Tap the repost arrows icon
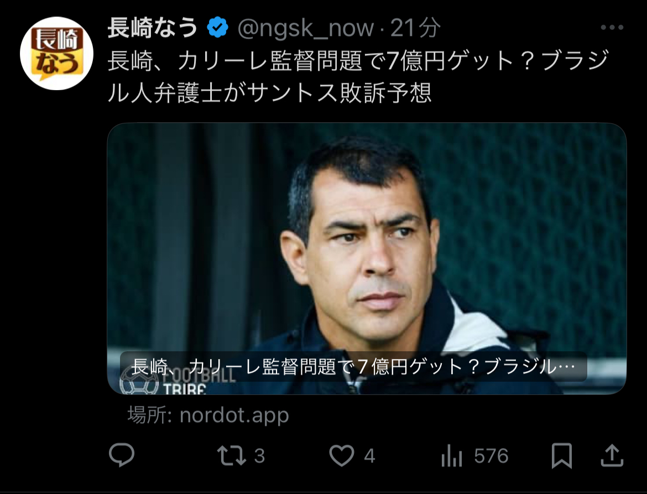Screen dimensions: 647x494 [232, 456]
